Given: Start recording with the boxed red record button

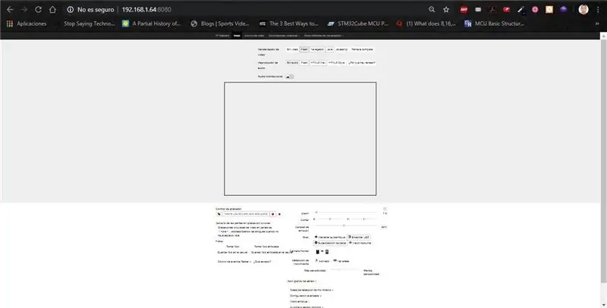Looking at the screenshot, I should pos(272,214).
